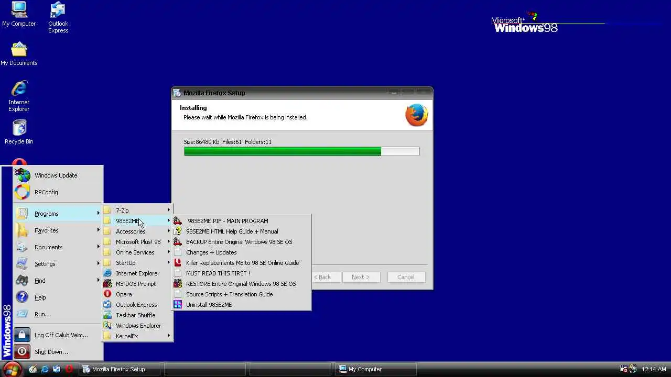Click the Outlook Express icon in Programs list
671x377 pixels.
point(107,305)
